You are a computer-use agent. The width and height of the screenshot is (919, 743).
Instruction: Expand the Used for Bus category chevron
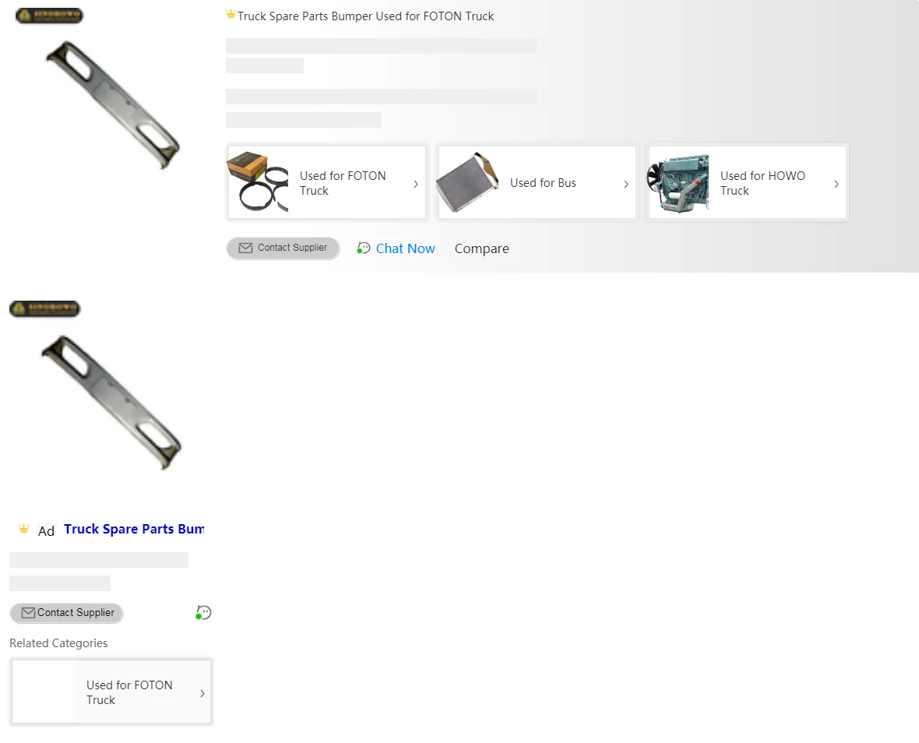point(626,184)
